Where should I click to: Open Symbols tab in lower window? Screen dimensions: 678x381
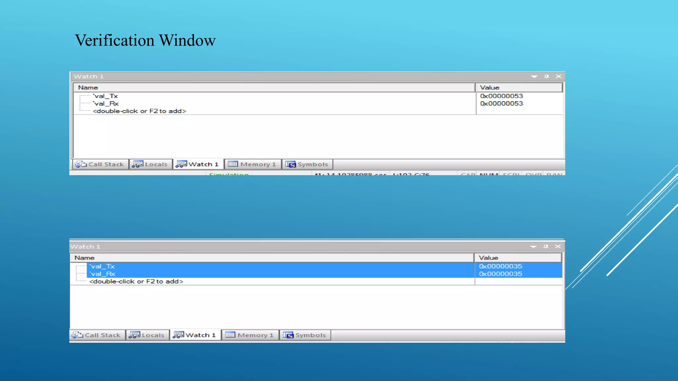pyautogui.click(x=305, y=335)
